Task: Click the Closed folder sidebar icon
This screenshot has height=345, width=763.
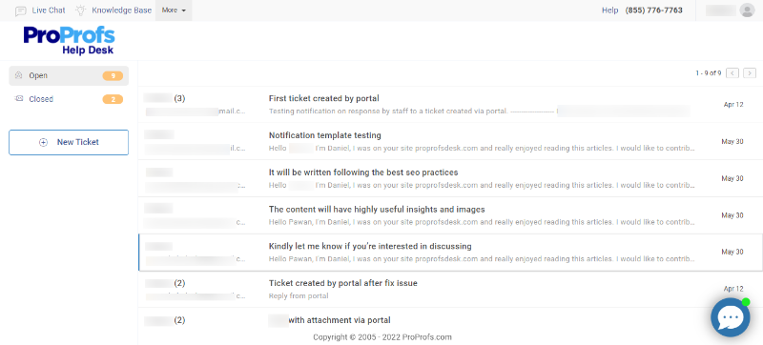Action: coord(19,99)
